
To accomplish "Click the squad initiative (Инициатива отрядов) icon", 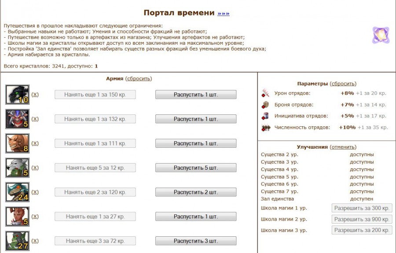I will [265, 116].
